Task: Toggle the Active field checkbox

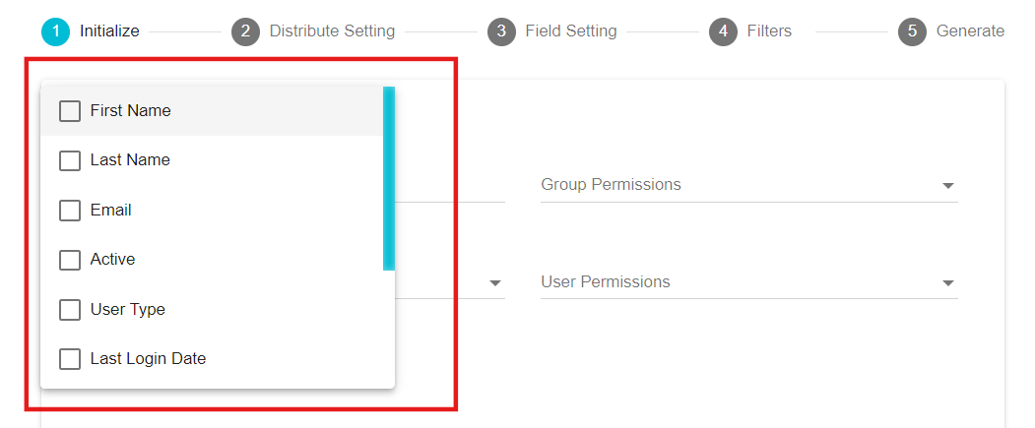Action: [70, 260]
